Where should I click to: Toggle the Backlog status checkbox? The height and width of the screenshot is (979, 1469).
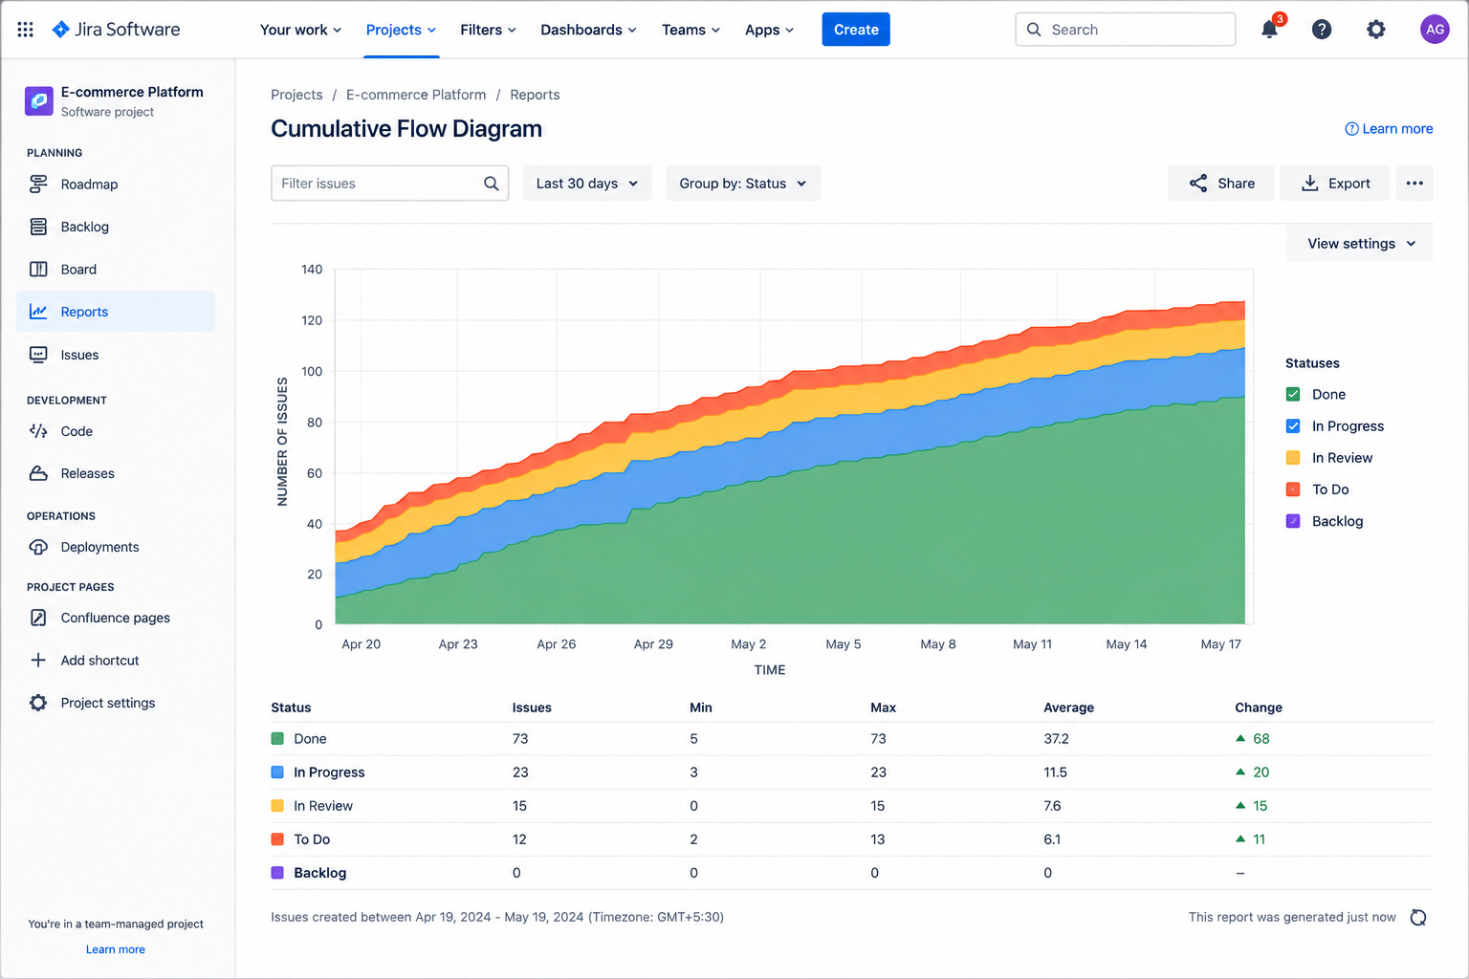click(x=1293, y=521)
